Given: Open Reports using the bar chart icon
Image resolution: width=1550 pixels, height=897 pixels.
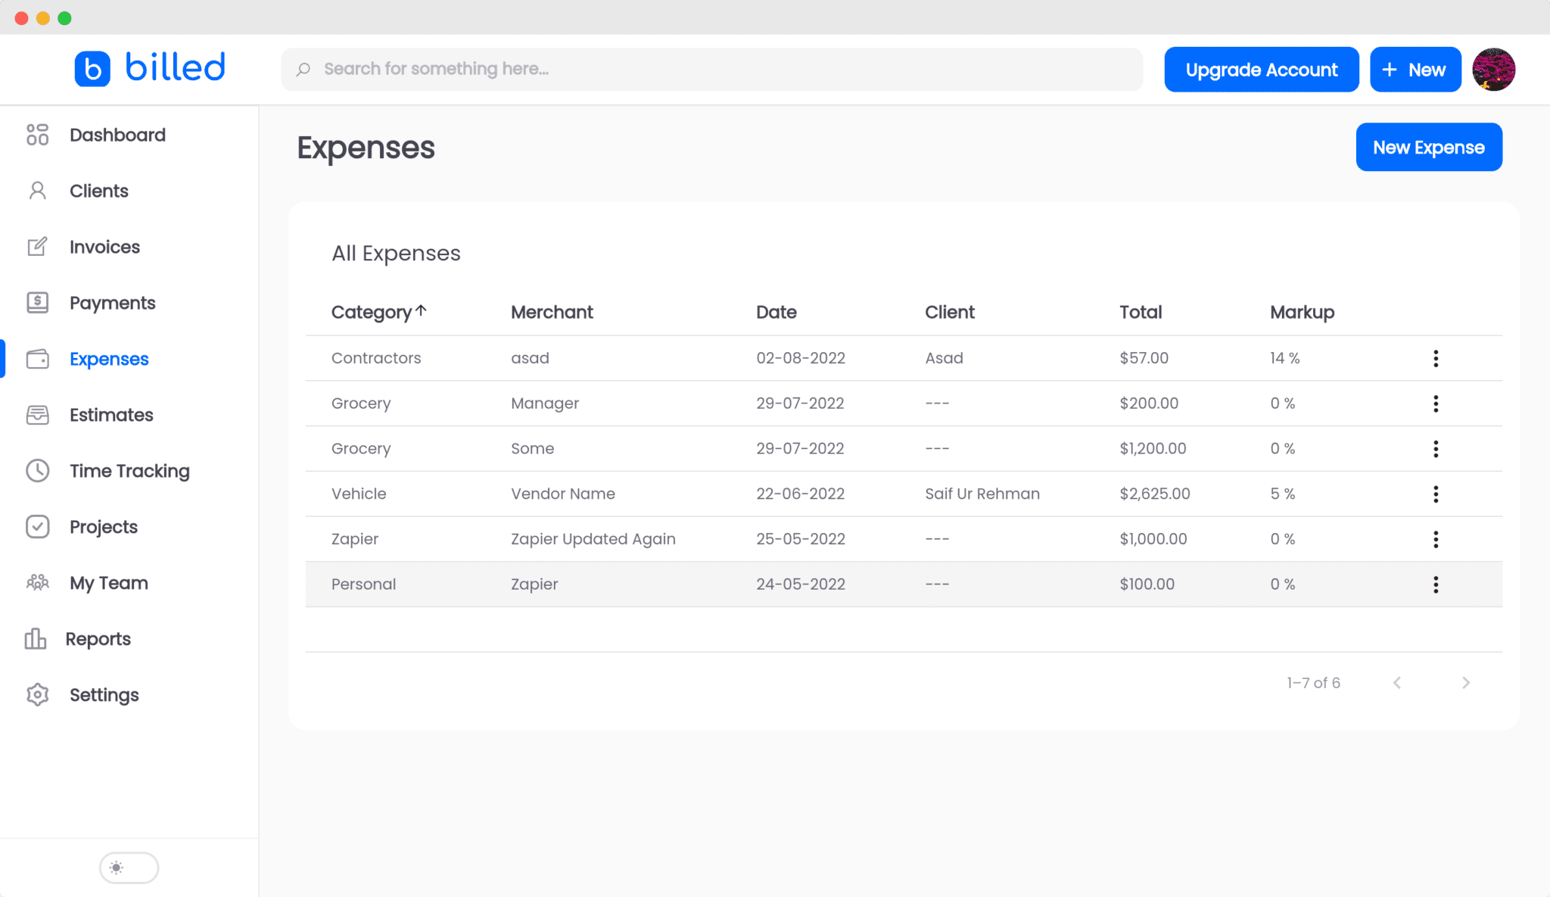Looking at the screenshot, I should tap(37, 638).
